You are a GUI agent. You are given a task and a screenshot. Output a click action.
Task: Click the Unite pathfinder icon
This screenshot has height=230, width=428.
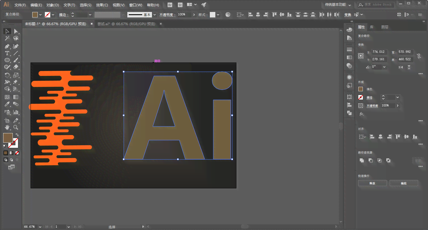click(x=362, y=160)
